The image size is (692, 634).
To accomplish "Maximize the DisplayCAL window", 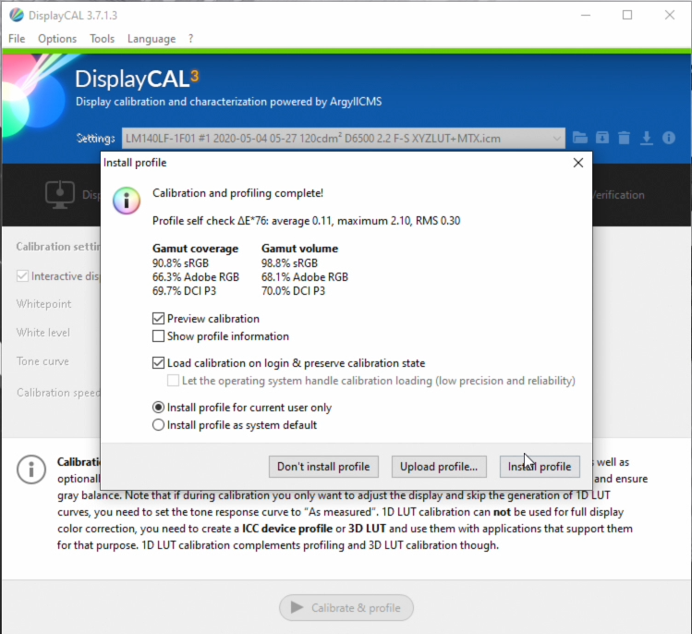I will (627, 15).
